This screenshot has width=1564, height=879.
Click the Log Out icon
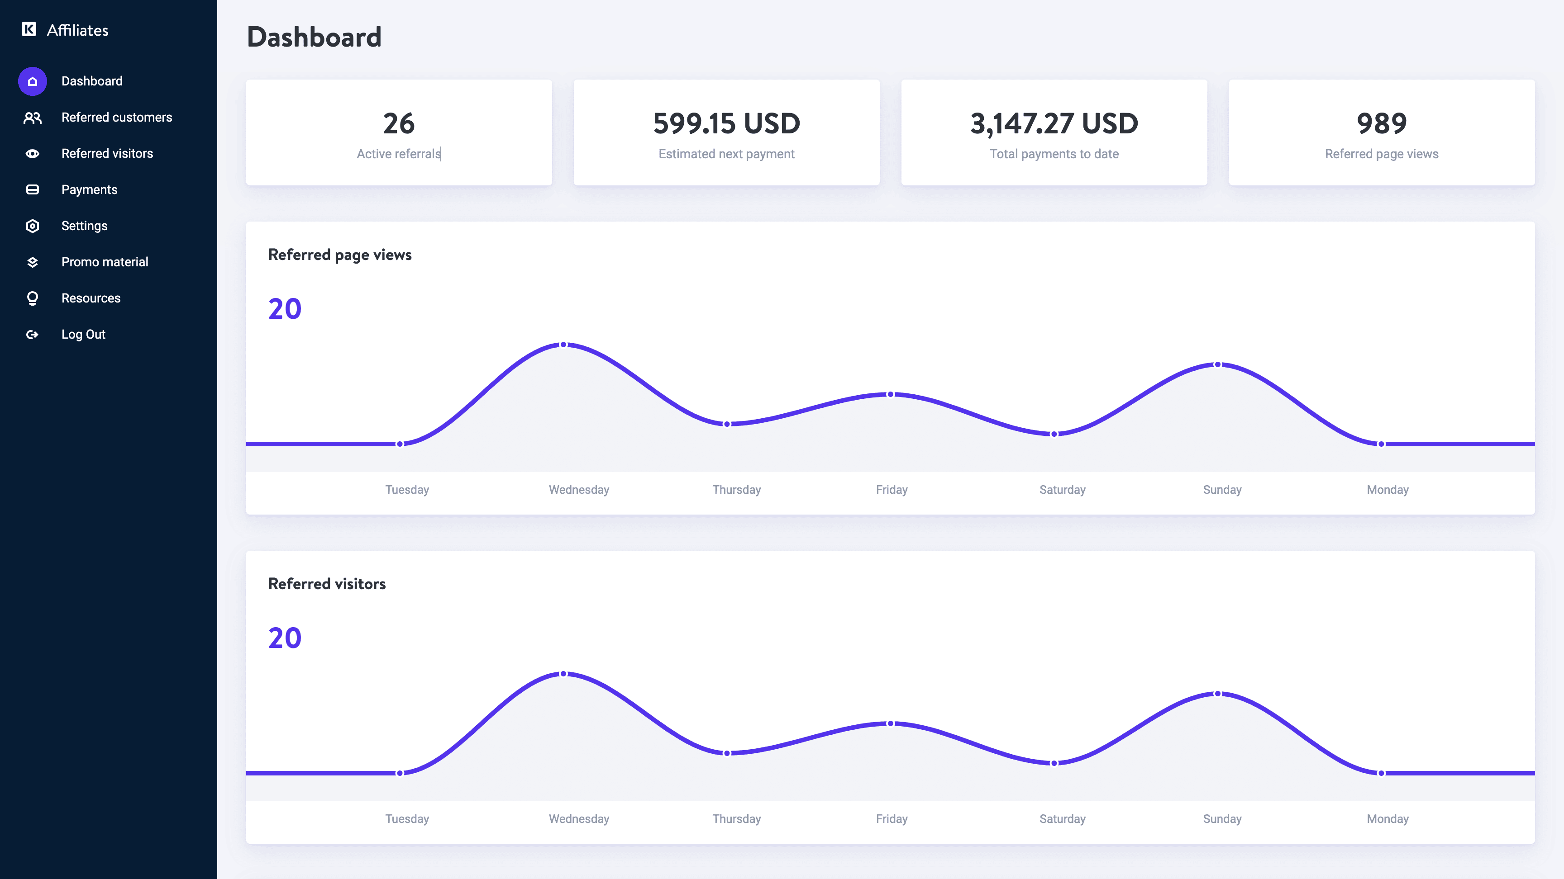click(32, 334)
